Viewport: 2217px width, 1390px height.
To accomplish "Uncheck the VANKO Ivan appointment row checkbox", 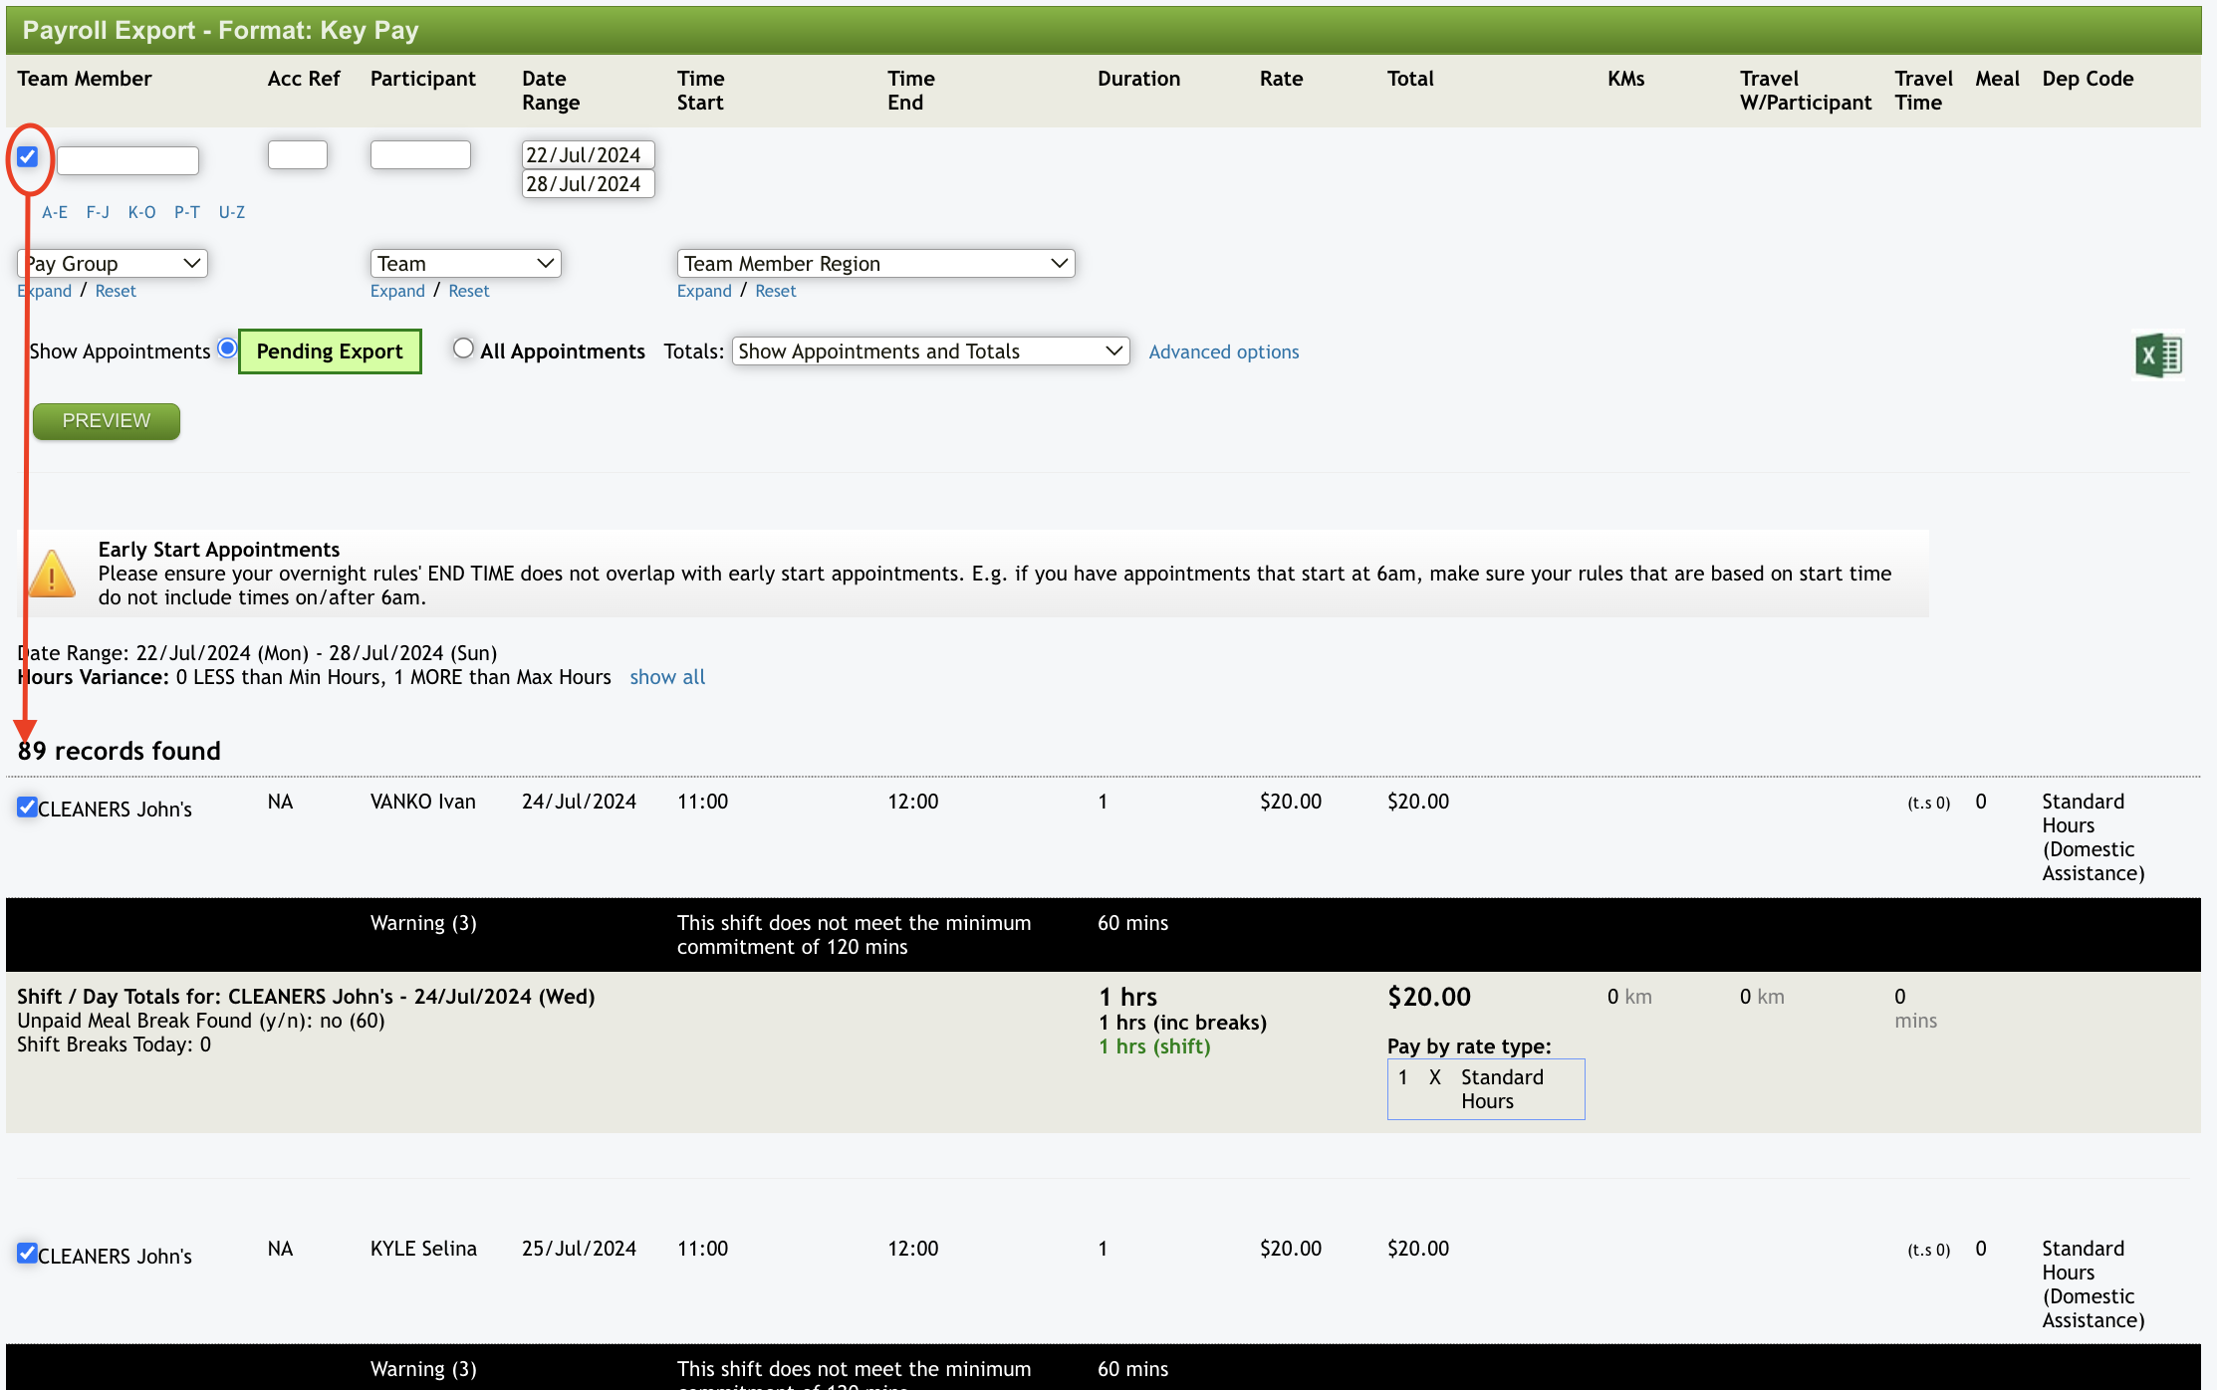I will click(27, 807).
